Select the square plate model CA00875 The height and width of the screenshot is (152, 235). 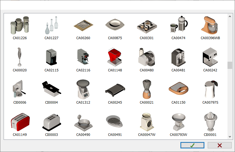pyautogui.click(x=115, y=24)
